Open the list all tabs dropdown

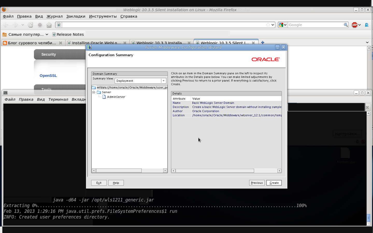click(367, 42)
